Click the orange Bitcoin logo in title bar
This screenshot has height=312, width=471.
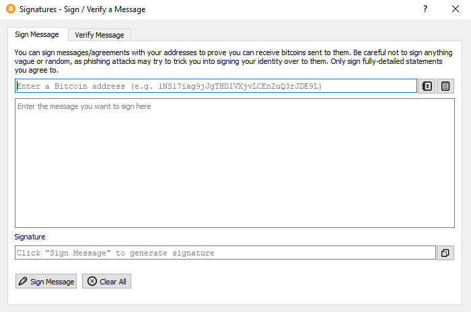click(x=10, y=10)
